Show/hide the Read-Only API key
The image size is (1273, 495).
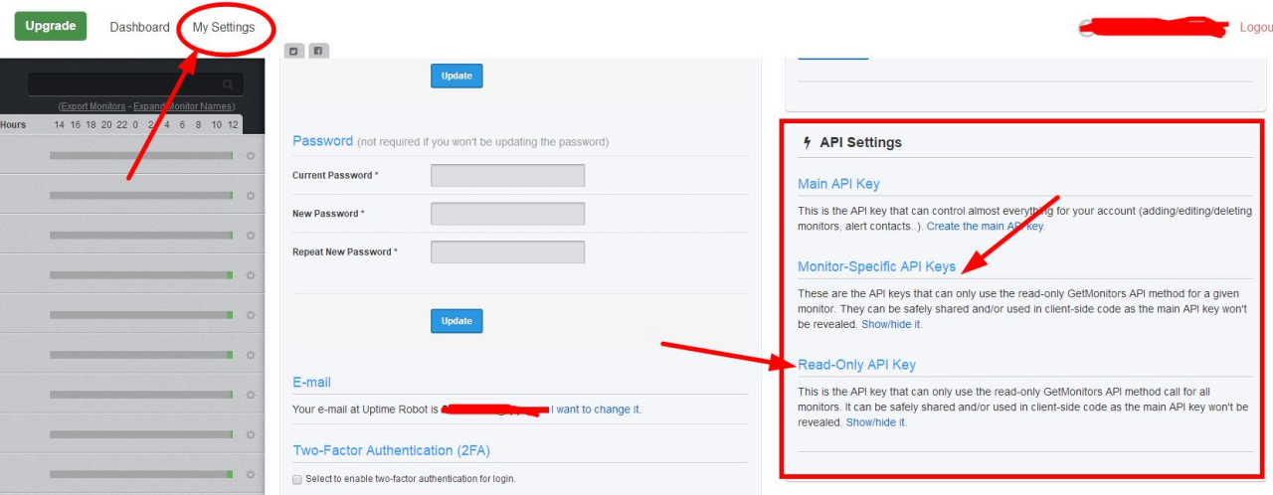coord(876,422)
